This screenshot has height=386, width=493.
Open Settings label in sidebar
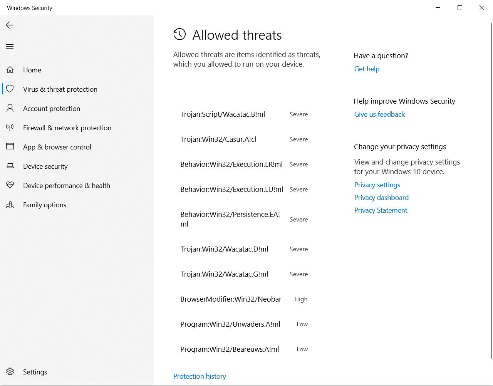pyautogui.click(x=35, y=372)
